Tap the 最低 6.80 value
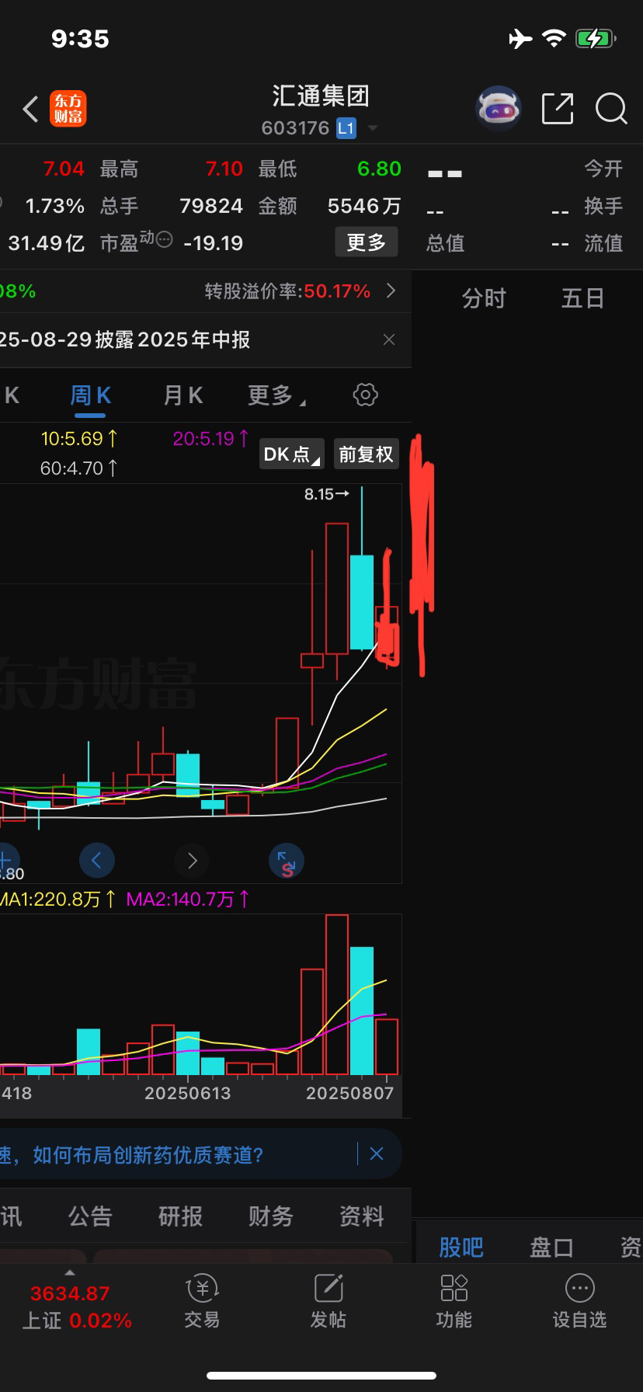This screenshot has width=643, height=1392. click(x=379, y=169)
